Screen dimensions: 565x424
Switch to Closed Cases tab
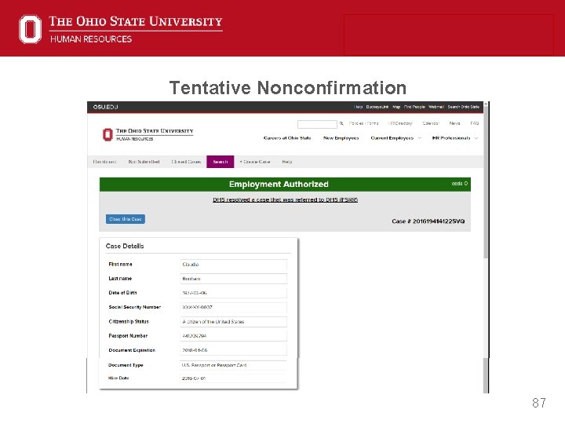click(x=186, y=162)
